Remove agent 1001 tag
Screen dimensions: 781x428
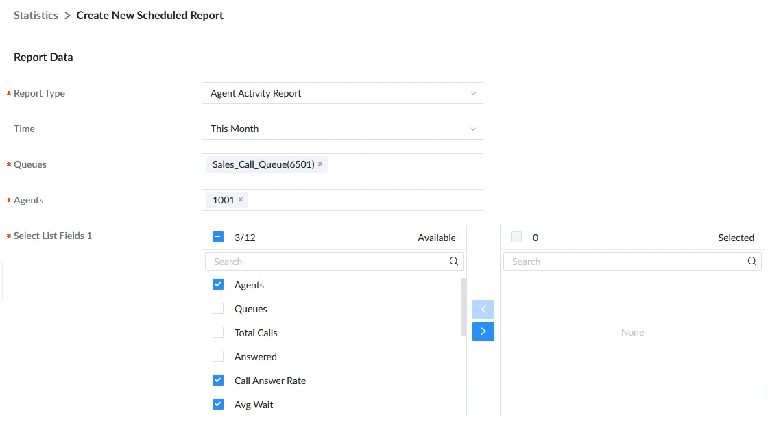[241, 199]
